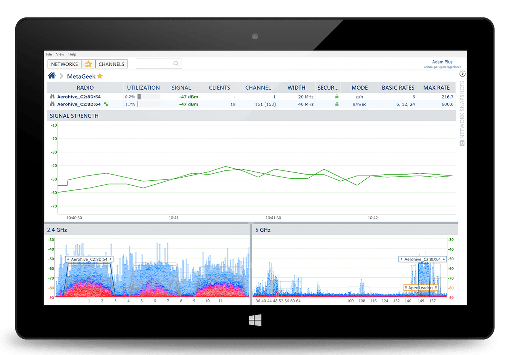
Task: Click the 0.2% utilization bar
Action: click(x=149, y=97)
